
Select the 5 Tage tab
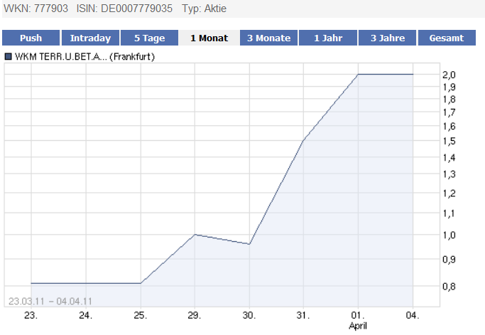point(150,38)
